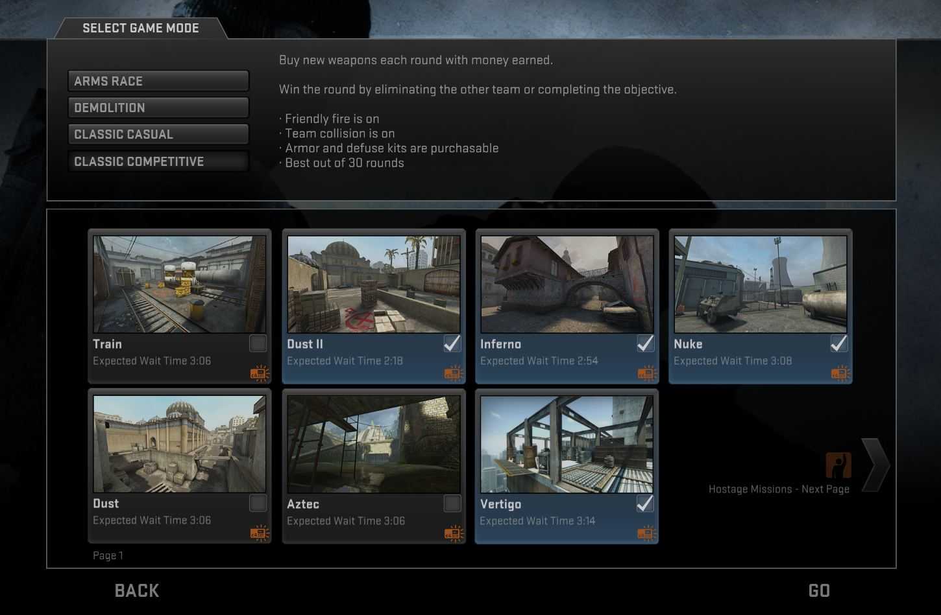Click 'Expected Wait Time 3:14' text

[537, 521]
